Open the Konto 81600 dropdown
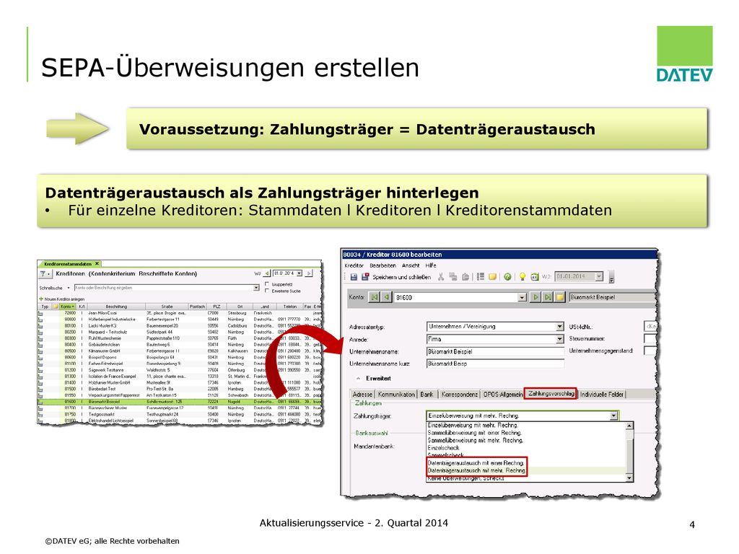The height and width of the screenshot is (554, 739). coord(522,298)
